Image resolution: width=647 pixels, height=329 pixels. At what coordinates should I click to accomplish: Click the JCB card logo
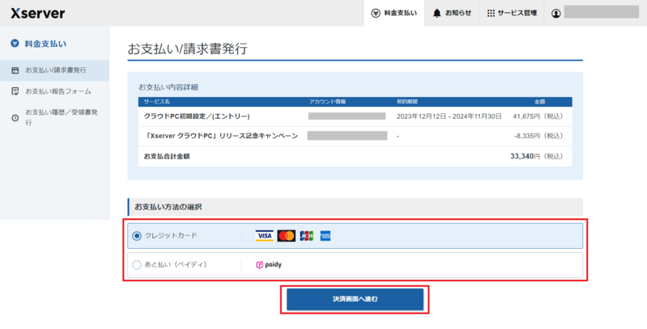click(306, 236)
